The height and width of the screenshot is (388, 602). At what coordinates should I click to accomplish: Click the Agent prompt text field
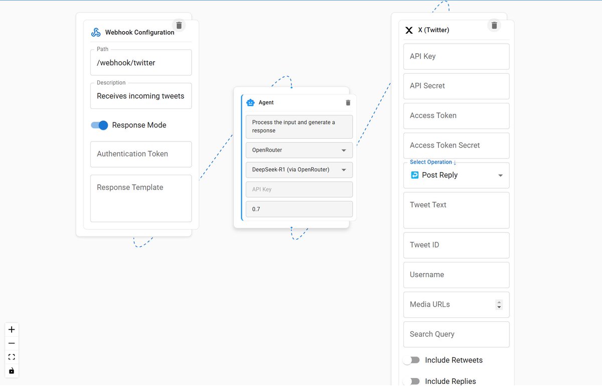299,126
